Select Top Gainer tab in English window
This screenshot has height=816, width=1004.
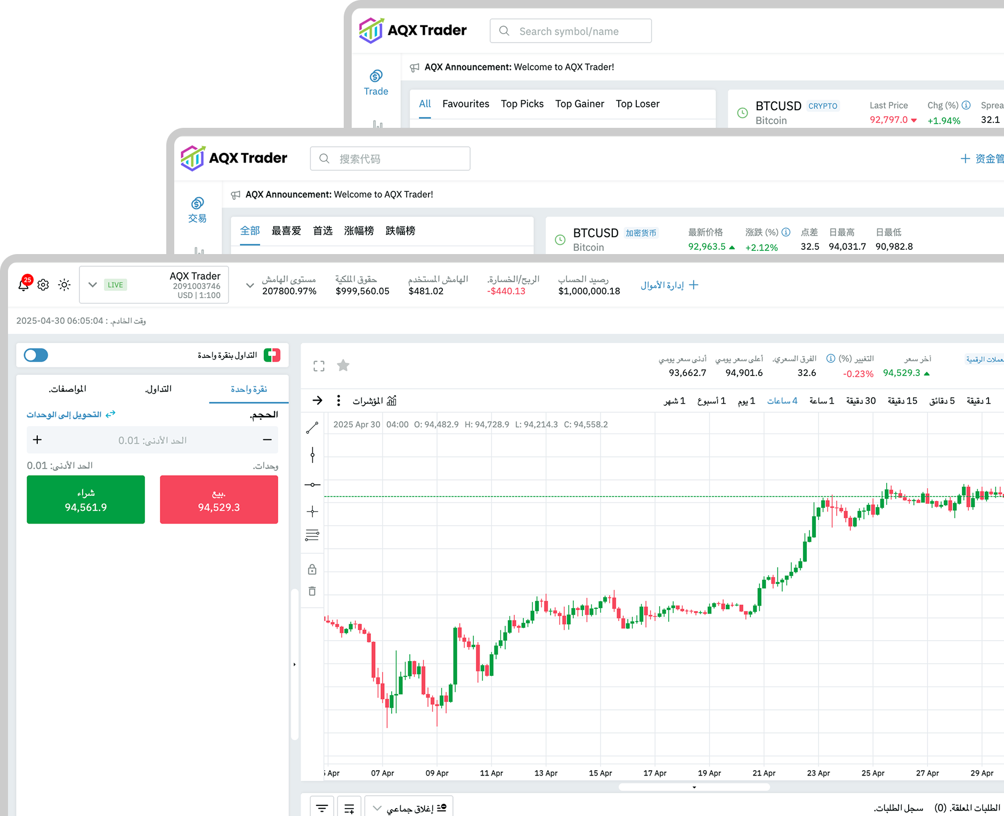pyautogui.click(x=580, y=104)
